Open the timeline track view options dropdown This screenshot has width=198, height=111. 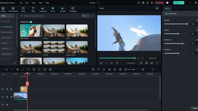pyautogui.click(x=156, y=70)
